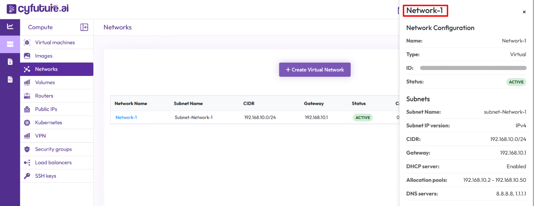Click the Network Name column header
Viewport: 534px width, 206px height.
[131, 104]
